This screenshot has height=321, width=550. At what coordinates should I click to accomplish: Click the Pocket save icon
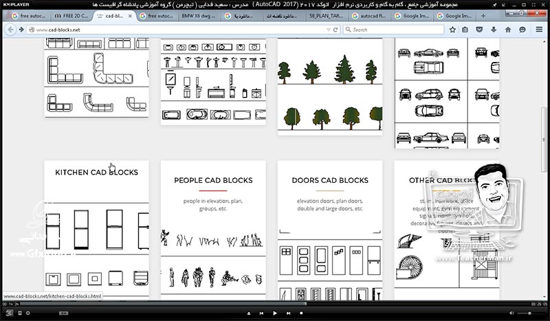(479, 30)
